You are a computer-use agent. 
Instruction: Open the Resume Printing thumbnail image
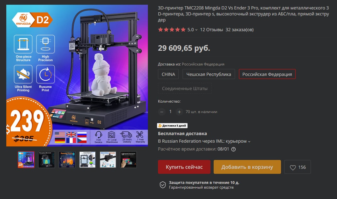(x=67, y=160)
